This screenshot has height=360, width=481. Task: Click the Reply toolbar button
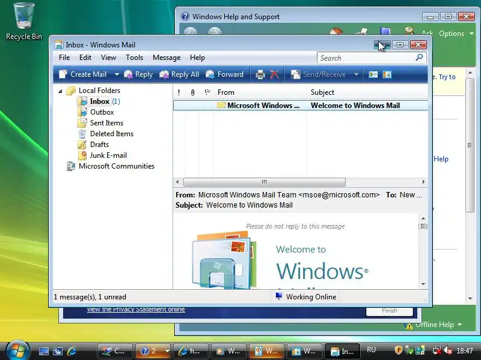138,74
